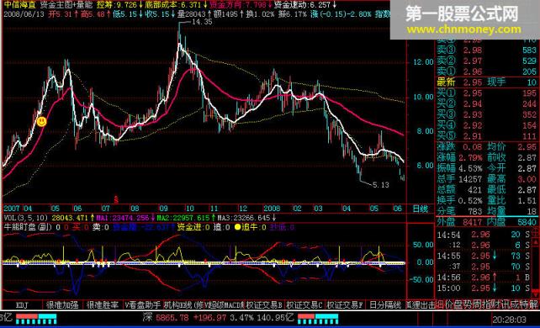Switch to the V看盘助手 tab
Image resolution: width=540 pixels, height=328 pixels.
(x=143, y=305)
